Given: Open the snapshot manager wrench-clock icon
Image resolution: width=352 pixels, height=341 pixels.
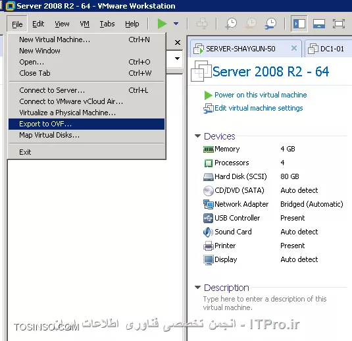Looking at the screenshot, I should (x=270, y=24).
